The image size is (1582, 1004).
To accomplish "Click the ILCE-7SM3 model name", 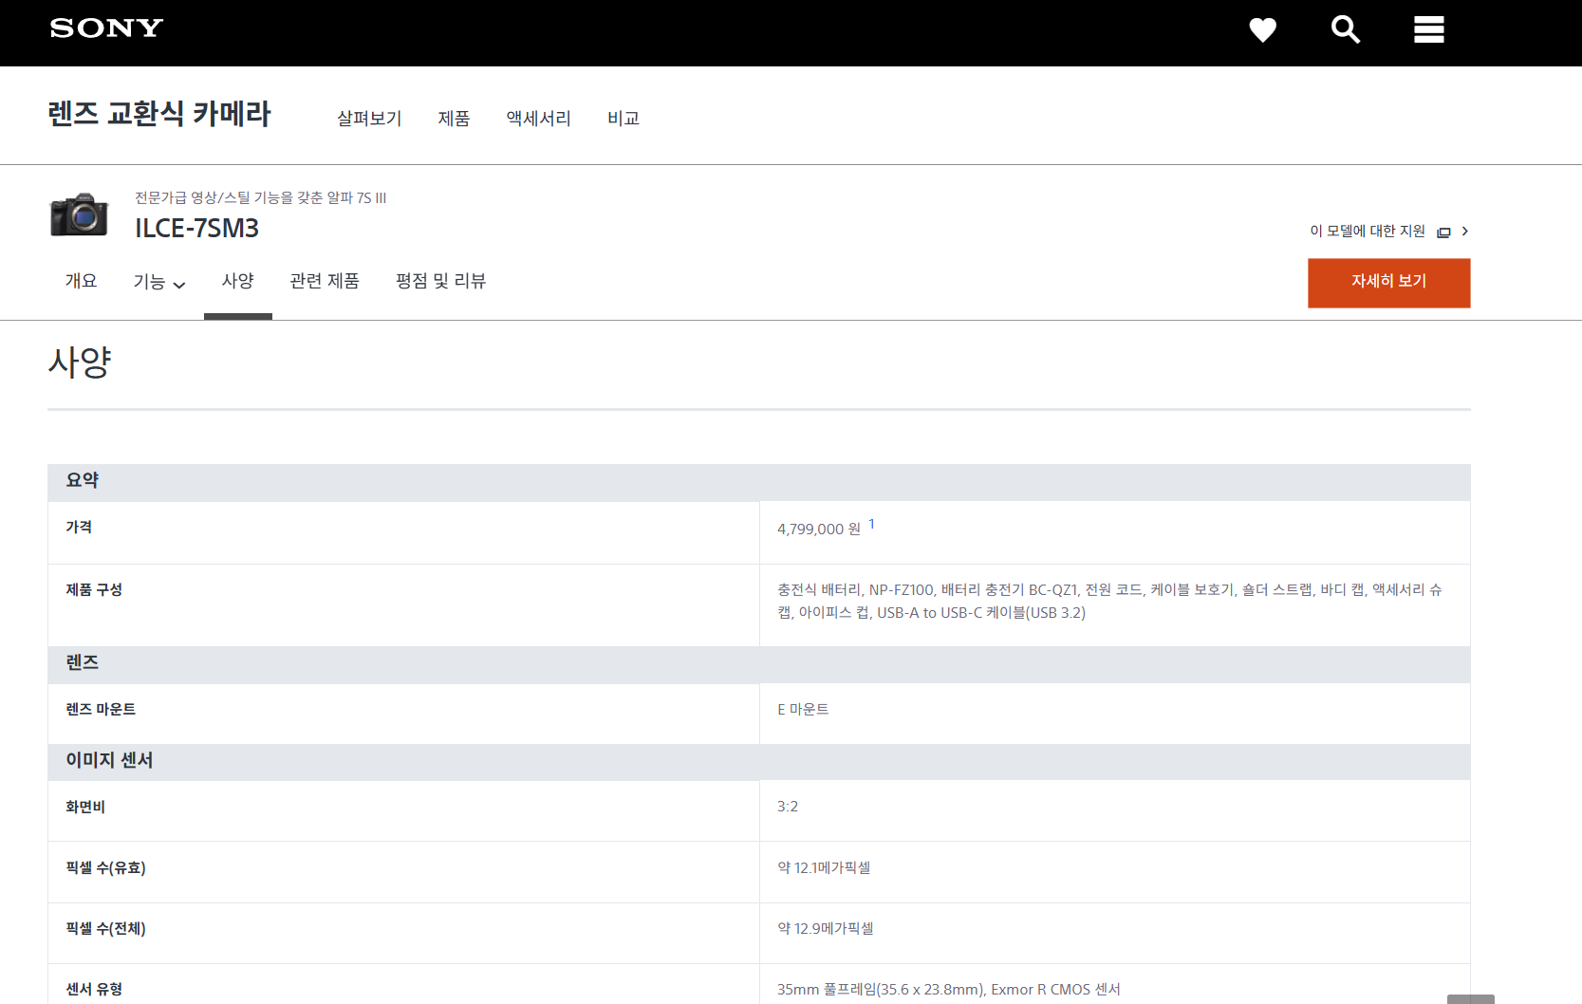I will tap(196, 229).
